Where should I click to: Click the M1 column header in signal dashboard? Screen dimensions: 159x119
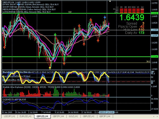[x=121, y=7]
